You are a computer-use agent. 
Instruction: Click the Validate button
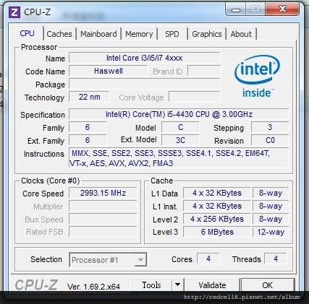212,285
